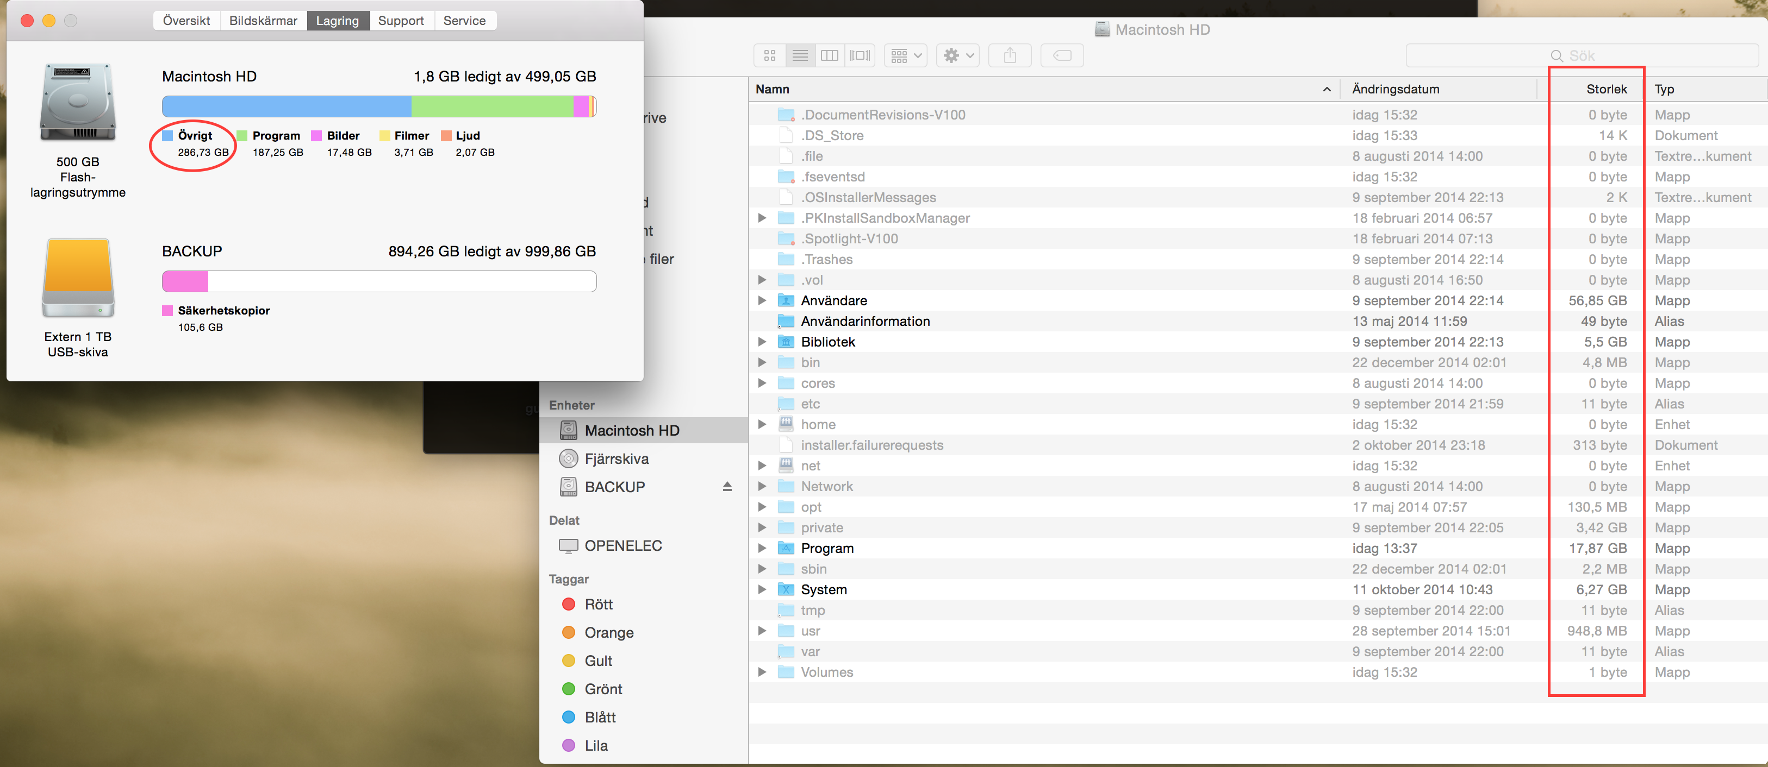The width and height of the screenshot is (1768, 767).
Task: Open the Support tab
Action: tap(402, 21)
